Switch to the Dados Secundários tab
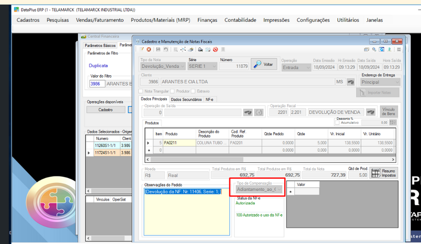Screen dimensions: 421x244 coord(186,100)
